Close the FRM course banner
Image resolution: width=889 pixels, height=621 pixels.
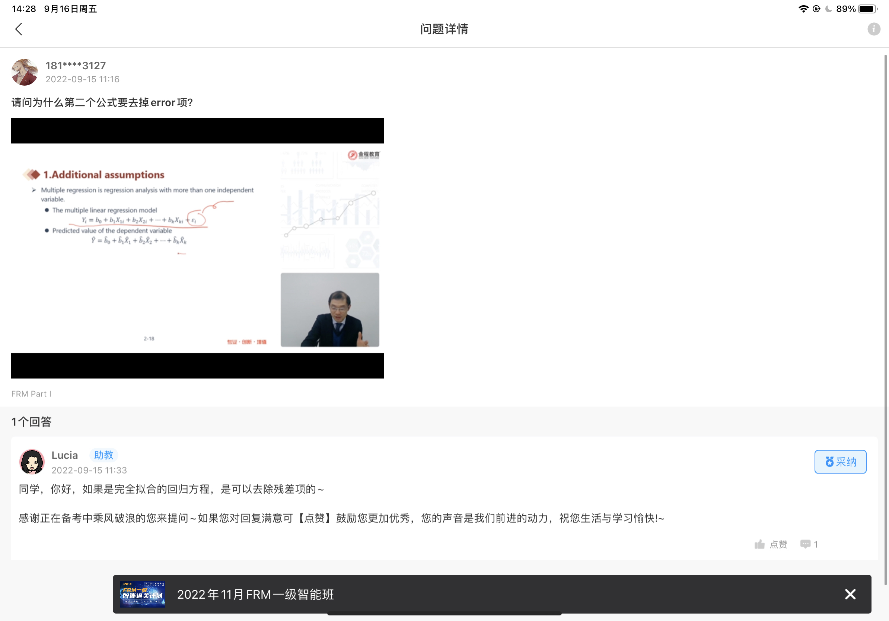(x=850, y=594)
